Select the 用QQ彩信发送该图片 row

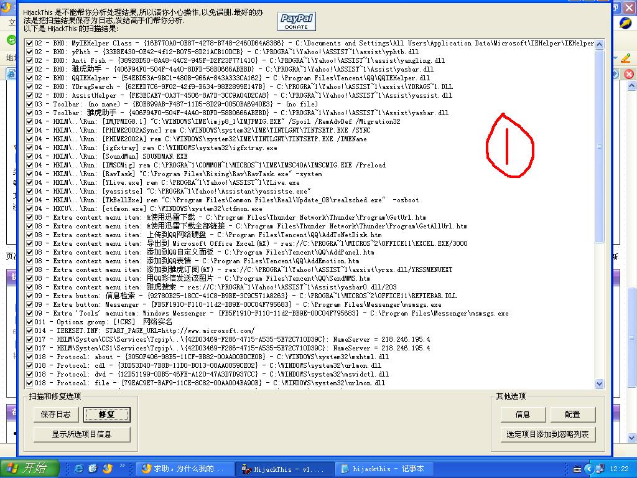[202, 278]
